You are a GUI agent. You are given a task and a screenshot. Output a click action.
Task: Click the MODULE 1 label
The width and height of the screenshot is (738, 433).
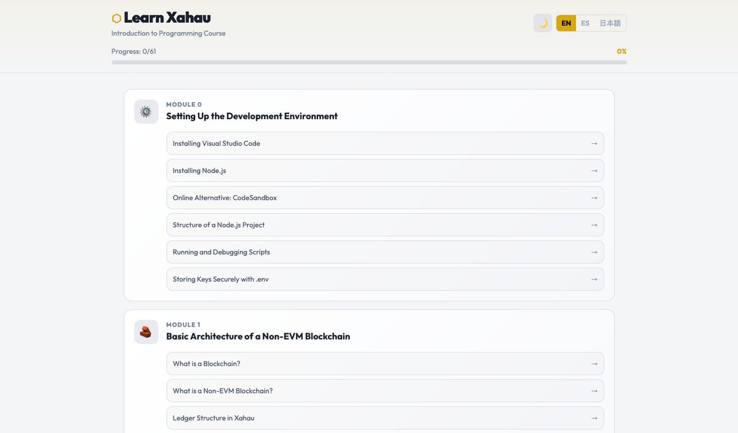pos(183,324)
